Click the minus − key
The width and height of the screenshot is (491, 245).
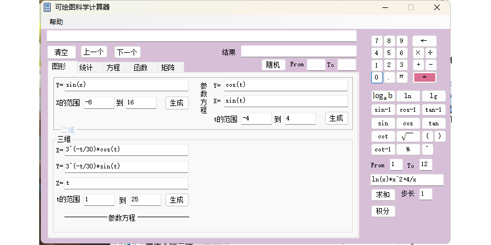[x=431, y=65]
